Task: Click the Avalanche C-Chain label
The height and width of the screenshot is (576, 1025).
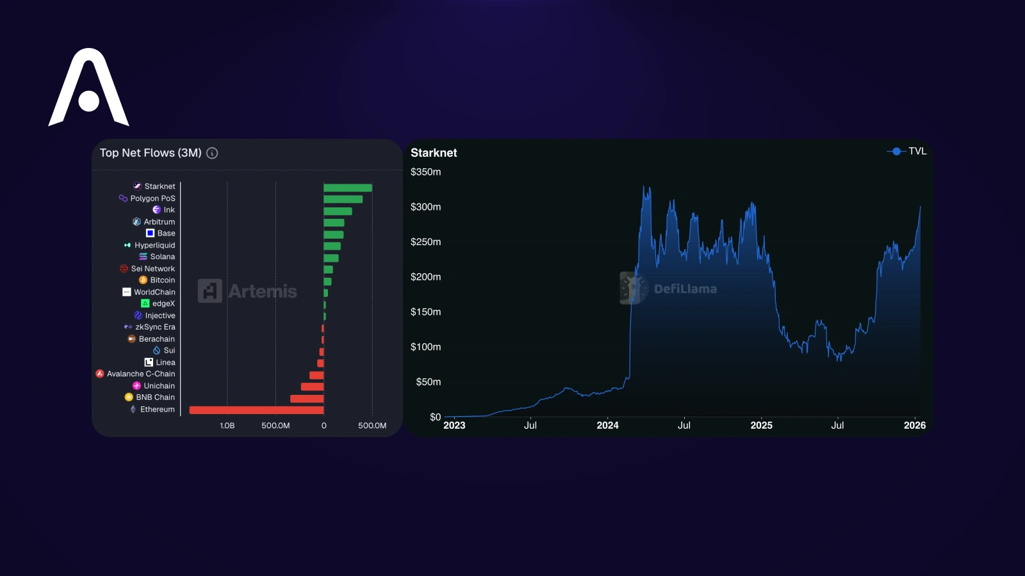Action: (x=141, y=374)
